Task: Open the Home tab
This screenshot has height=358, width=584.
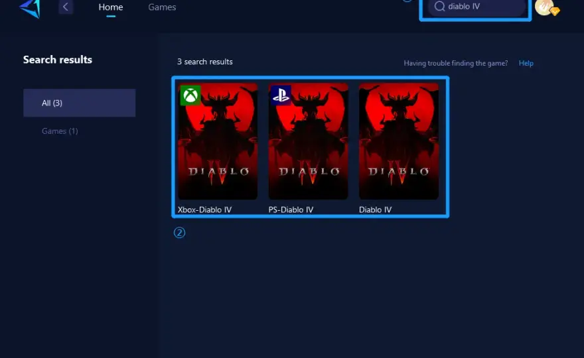Action: [111, 7]
